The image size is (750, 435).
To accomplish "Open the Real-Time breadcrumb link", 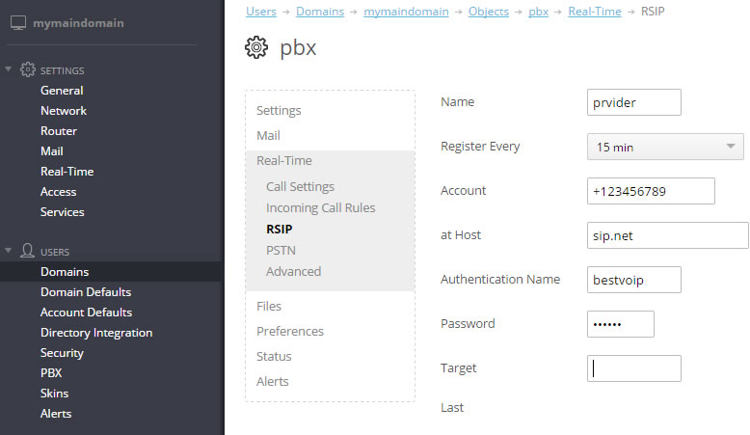I will (595, 11).
